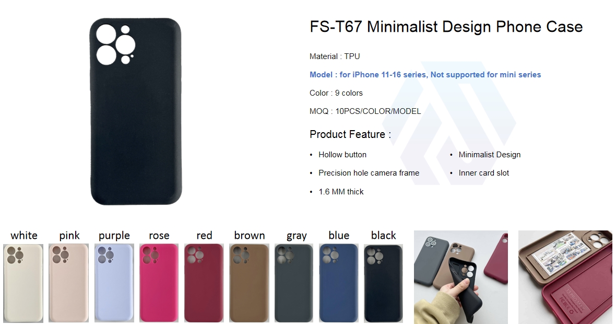
Task: Click the Product Feature heading
Action: pos(350,134)
